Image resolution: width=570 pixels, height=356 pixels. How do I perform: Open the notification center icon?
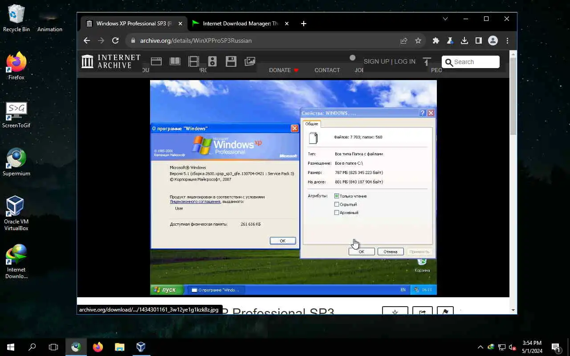point(555,347)
